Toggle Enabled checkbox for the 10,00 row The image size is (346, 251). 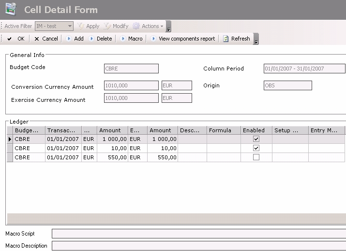click(x=256, y=148)
